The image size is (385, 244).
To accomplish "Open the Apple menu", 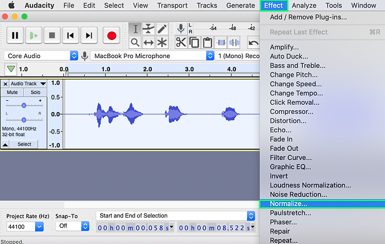I will point(12,5).
